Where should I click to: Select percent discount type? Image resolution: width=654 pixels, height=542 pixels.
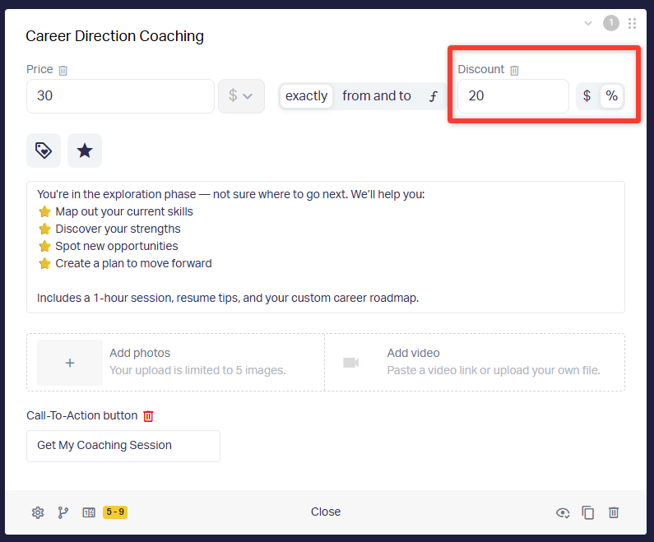pyautogui.click(x=611, y=96)
